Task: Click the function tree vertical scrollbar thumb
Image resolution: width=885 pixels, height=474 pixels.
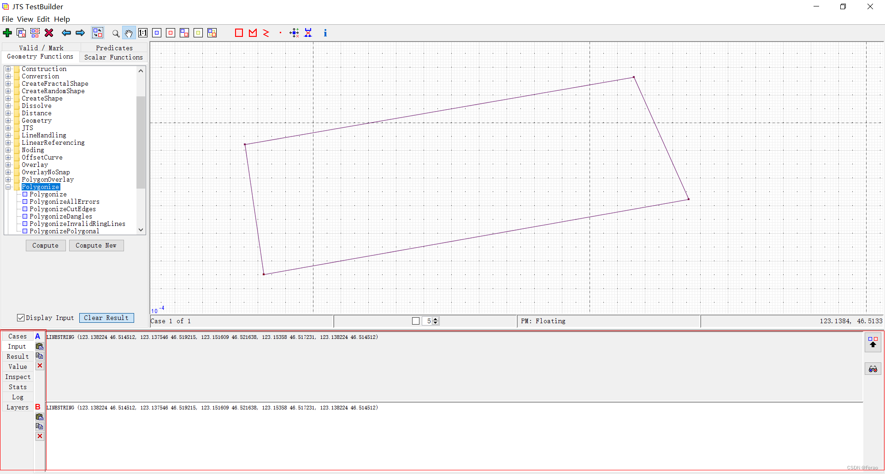Action: pos(141,142)
